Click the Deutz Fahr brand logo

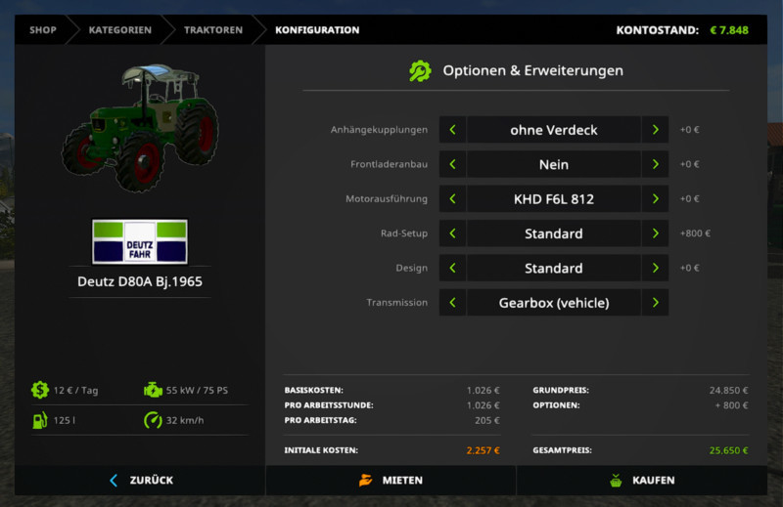(139, 241)
